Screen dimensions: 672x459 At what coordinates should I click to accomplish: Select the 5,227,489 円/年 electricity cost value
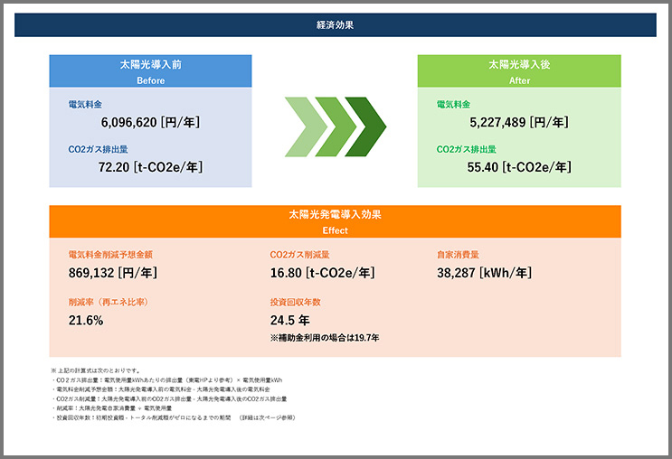518,122
